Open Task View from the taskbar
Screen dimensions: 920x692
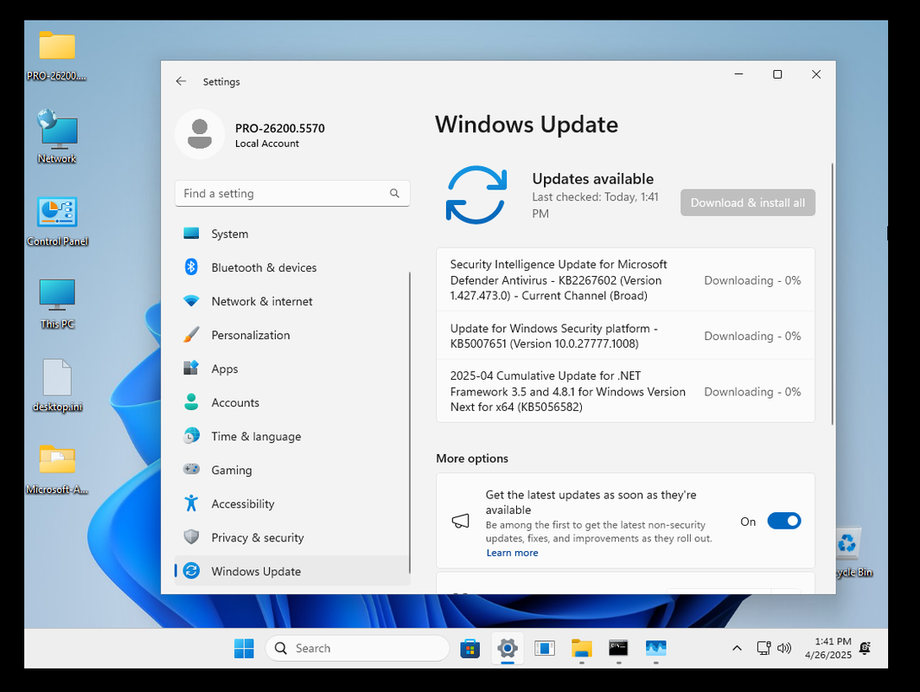545,648
